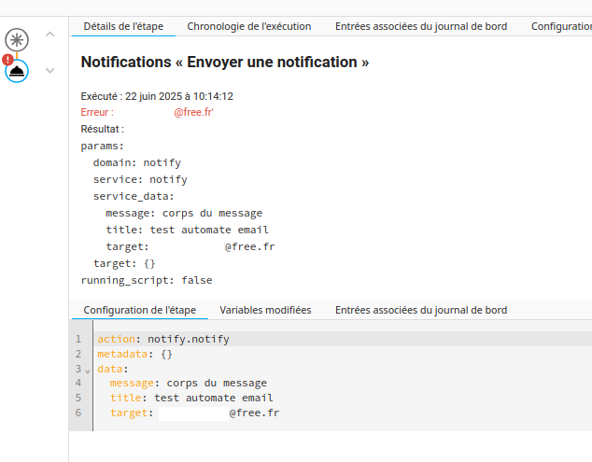The image size is (592, 462).
Task: Select the notification action node icon
Action: pyautogui.click(x=17, y=71)
